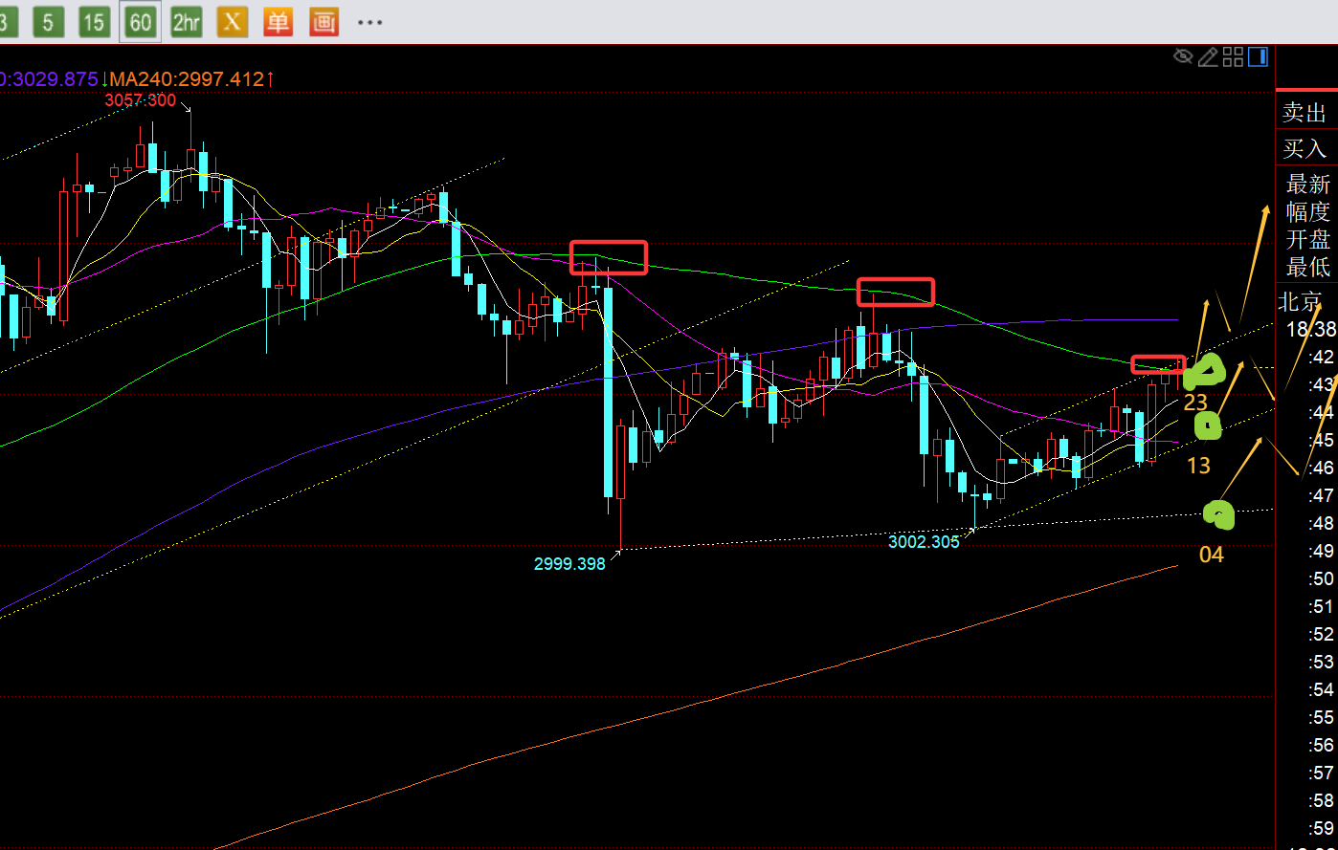Toggle the eye hide-indicators icon
The width and height of the screenshot is (1338, 850).
point(1183,57)
